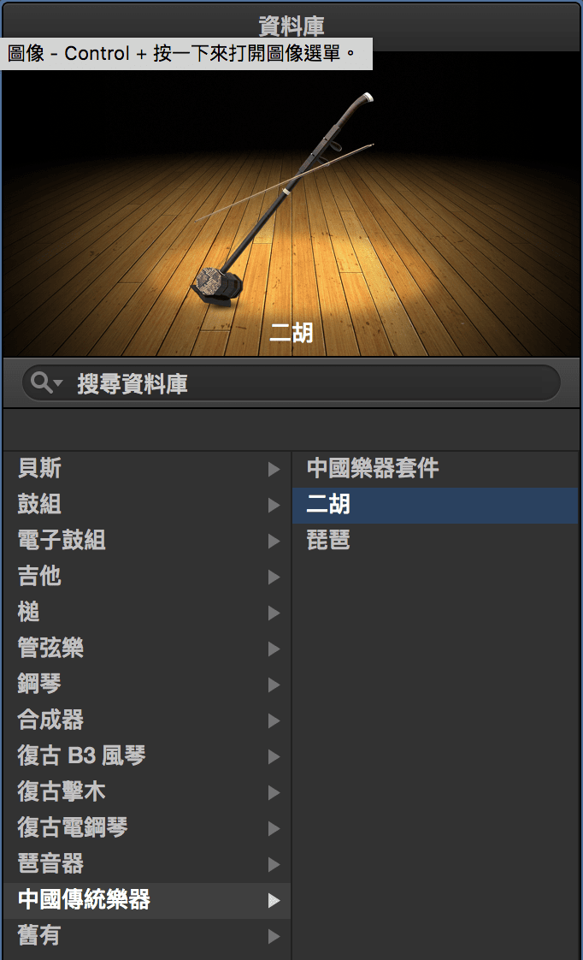Select the 管弦樂 category

(147, 649)
